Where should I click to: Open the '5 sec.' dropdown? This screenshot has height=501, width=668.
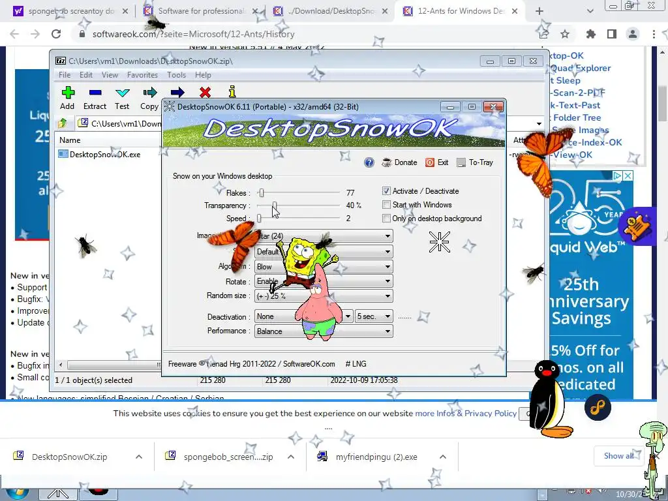374,316
